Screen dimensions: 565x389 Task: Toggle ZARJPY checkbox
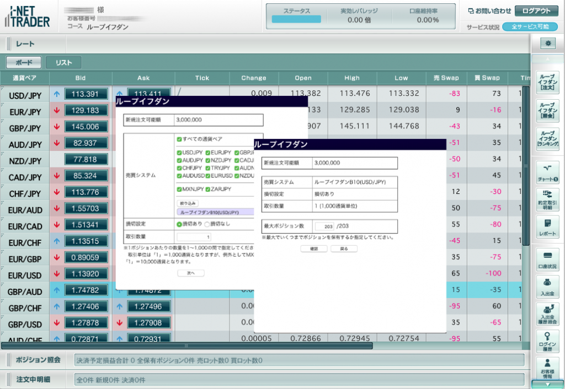click(x=208, y=190)
